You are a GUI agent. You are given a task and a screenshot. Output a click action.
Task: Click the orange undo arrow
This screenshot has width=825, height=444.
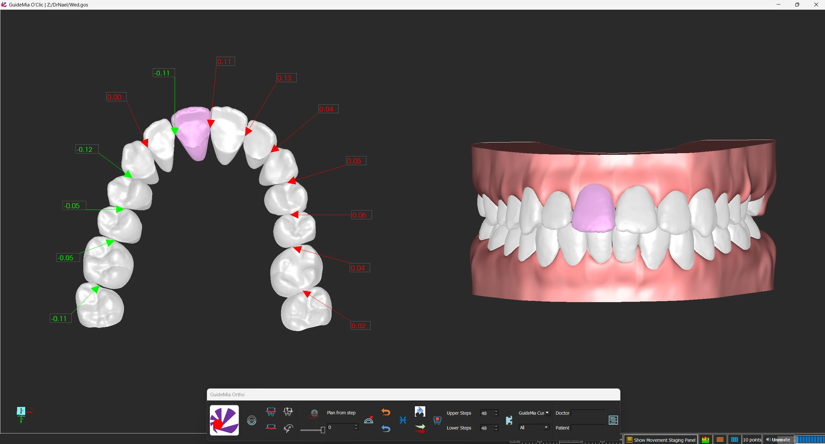[x=386, y=412]
